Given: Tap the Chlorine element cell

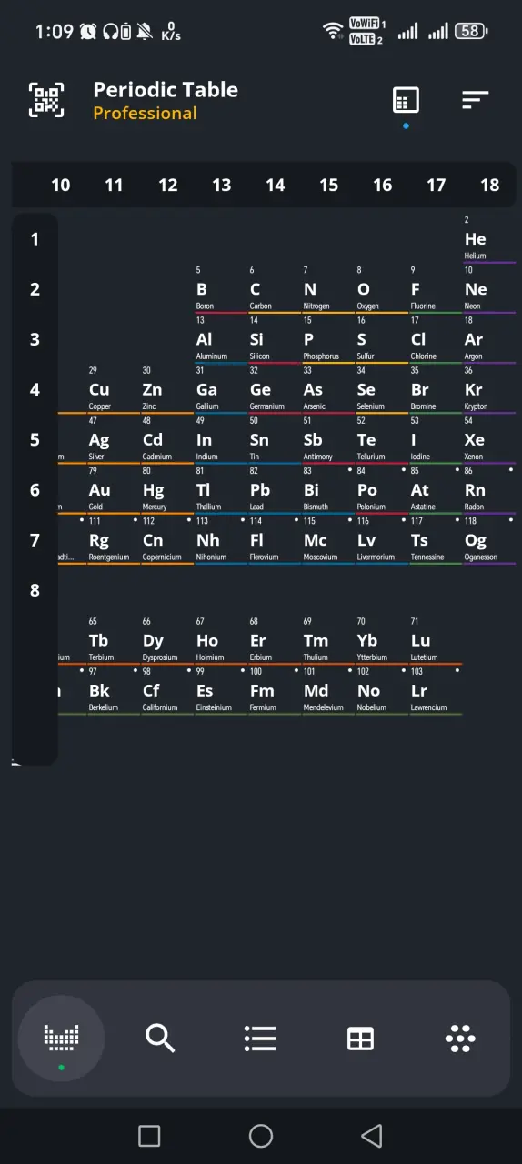Looking at the screenshot, I should click(x=436, y=339).
